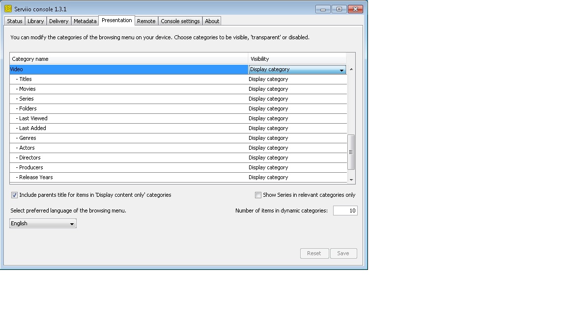Toggle Include parents title checkbox
Viewport: 566px width, 318px height.
(15, 195)
